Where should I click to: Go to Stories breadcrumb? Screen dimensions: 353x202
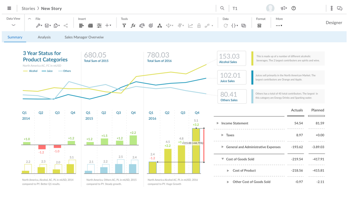point(28,8)
